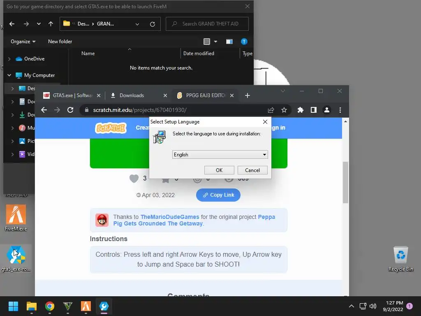
Task: Share this page icon in address bar
Action: click(x=271, y=110)
